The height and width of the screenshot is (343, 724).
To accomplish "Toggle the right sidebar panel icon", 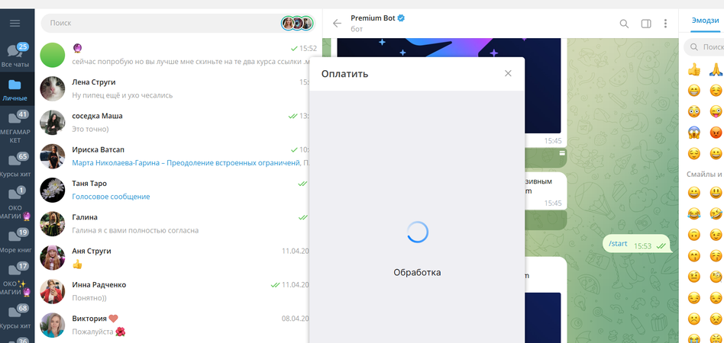I will [x=646, y=24].
